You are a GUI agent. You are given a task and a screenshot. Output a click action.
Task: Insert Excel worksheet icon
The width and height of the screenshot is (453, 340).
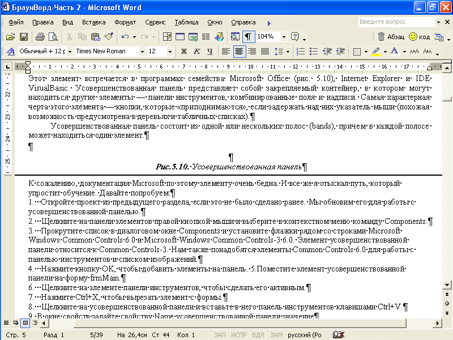pyautogui.click(x=193, y=37)
